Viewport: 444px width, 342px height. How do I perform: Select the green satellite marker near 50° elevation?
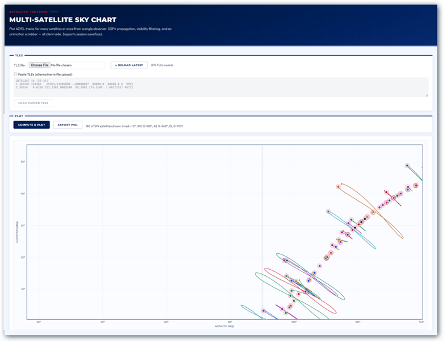407,166
